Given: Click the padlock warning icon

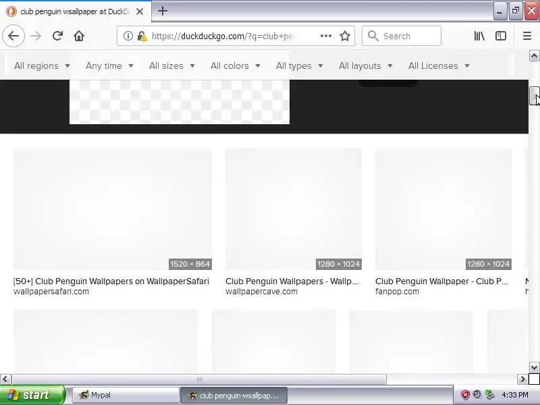Looking at the screenshot, I should tap(142, 36).
